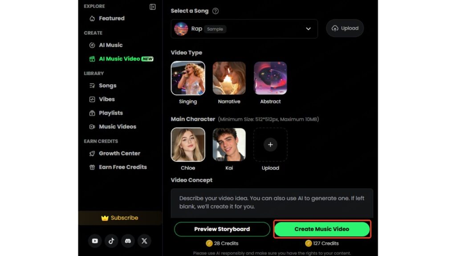Click the Sample tag beside Rap

pos(215,29)
